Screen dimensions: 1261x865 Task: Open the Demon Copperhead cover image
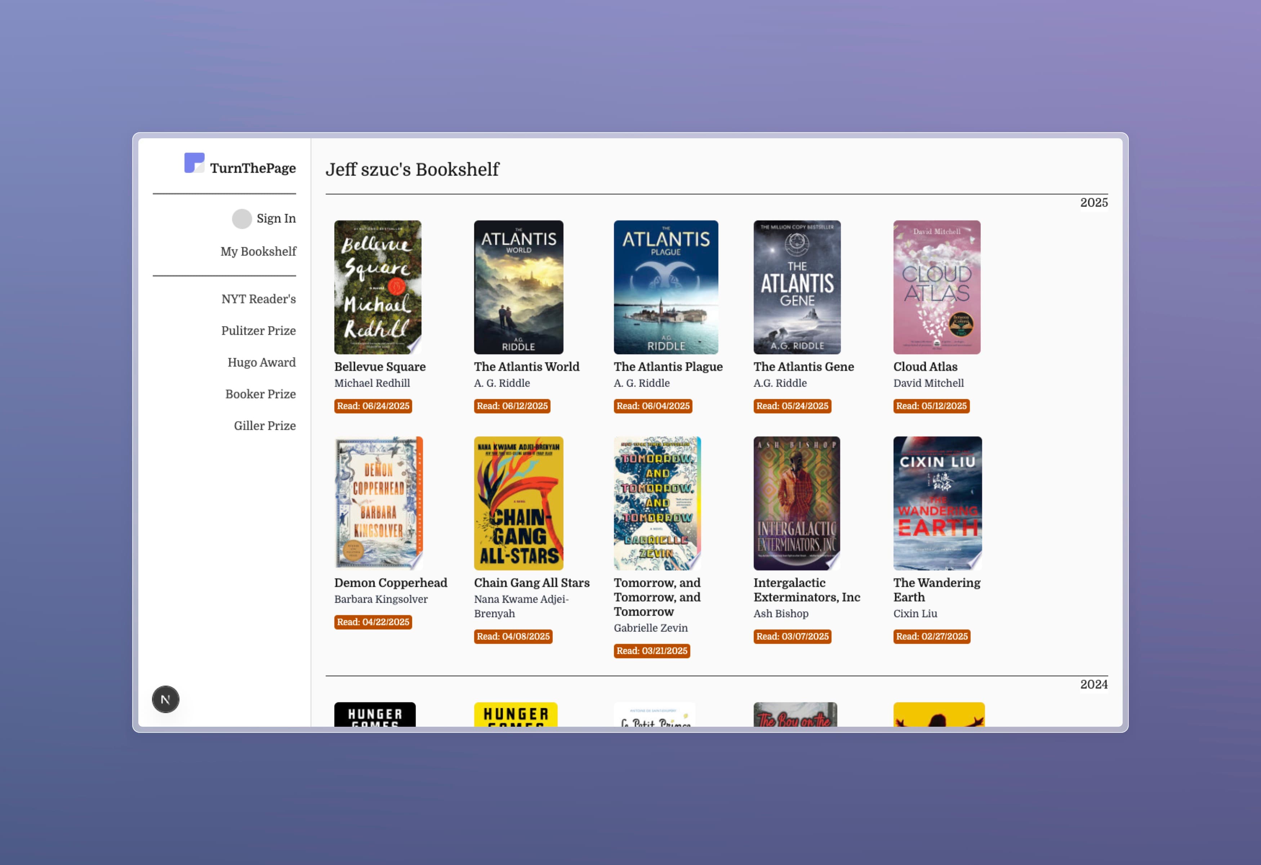[379, 503]
